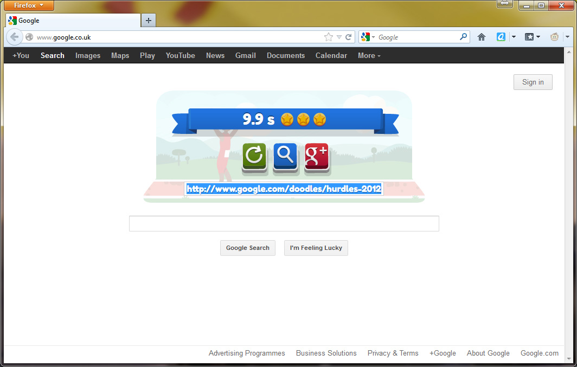
Task: Open a new tab with plus button
Action: [x=148, y=21]
